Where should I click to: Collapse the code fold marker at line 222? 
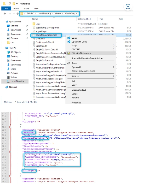pos(10,127)
